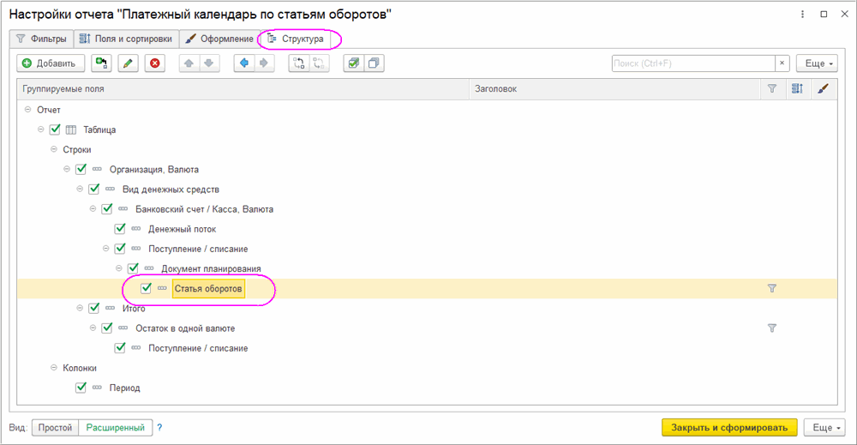Click the paintbrush column header icon
The height and width of the screenshot is (445, 857).
point(823,88)
